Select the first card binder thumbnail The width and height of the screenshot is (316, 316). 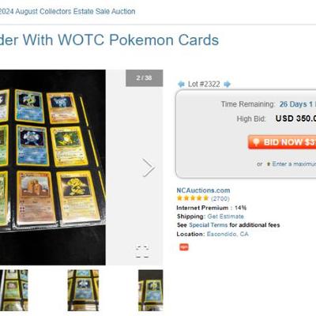point(14,290)
